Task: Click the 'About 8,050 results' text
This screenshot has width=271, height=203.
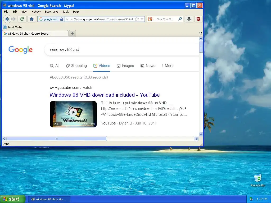Action: (x=79, y=77)
